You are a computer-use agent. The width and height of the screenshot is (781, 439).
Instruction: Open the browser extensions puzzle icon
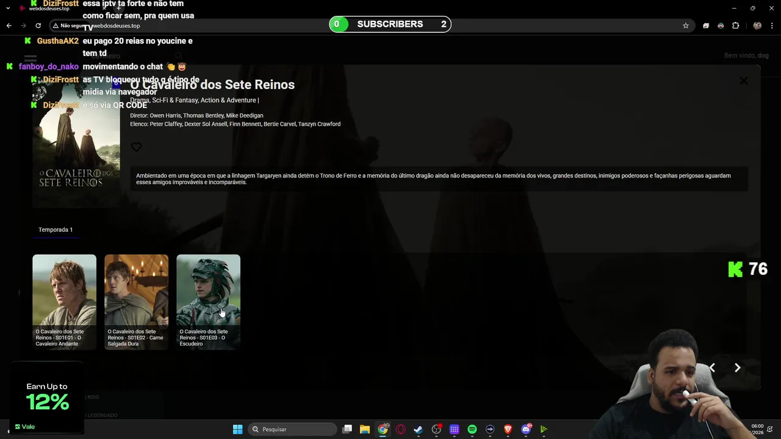click(x=735, y=26)
